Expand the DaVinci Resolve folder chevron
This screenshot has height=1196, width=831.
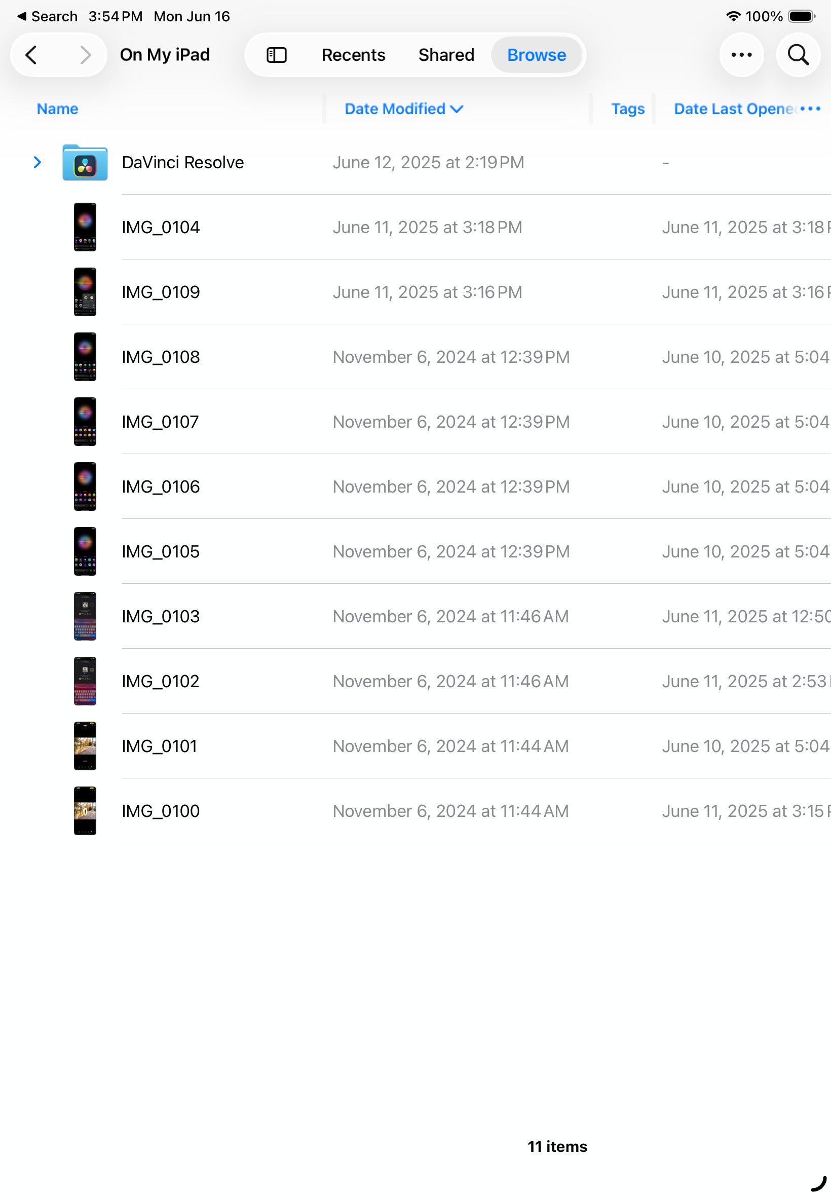tap(37, 163)
